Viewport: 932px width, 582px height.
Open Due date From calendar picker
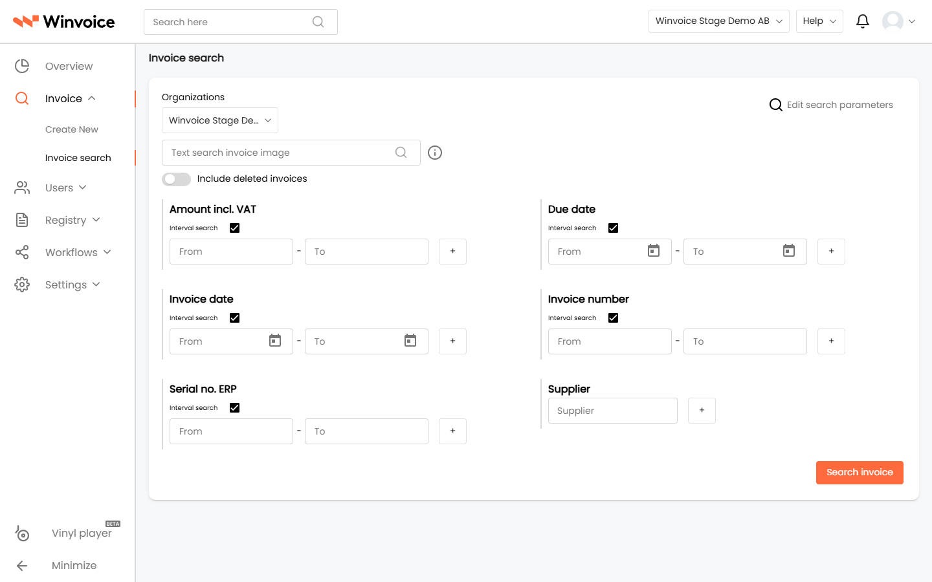click(x=654, y=251)
